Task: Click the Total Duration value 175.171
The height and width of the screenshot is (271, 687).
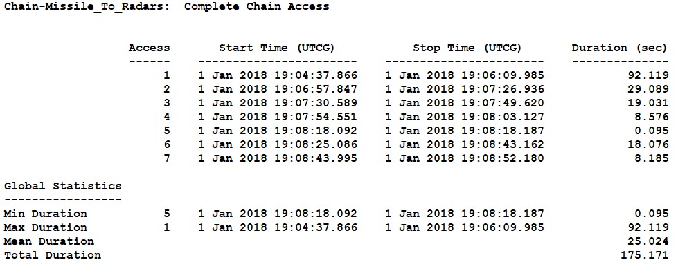Action: 645,255
